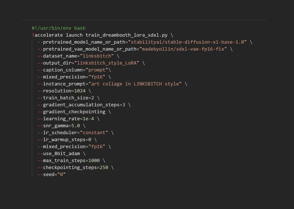Click the "art collage in LINKSBITCH style" prompt
The height and width of the screenshot is (209, 294).
point(135,84)
